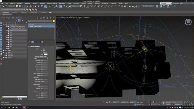Image resolution: width=194 pixels, height=109 pixels.
Task: Open the Lighting/Cameras menu
Action: click(52, 3)
